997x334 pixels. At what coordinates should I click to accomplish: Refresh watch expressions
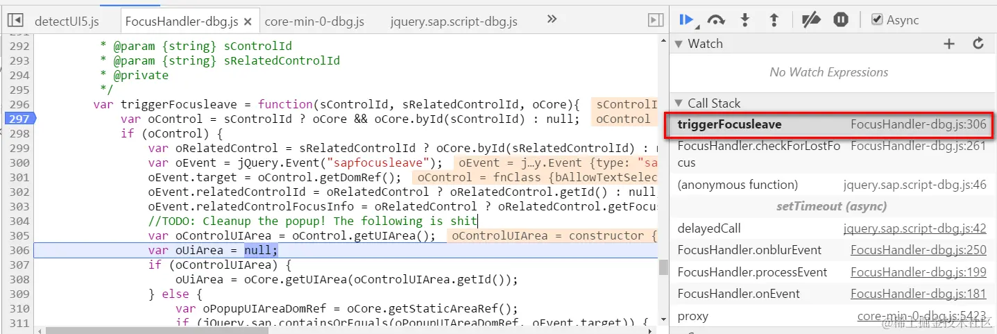click(978, 44)
